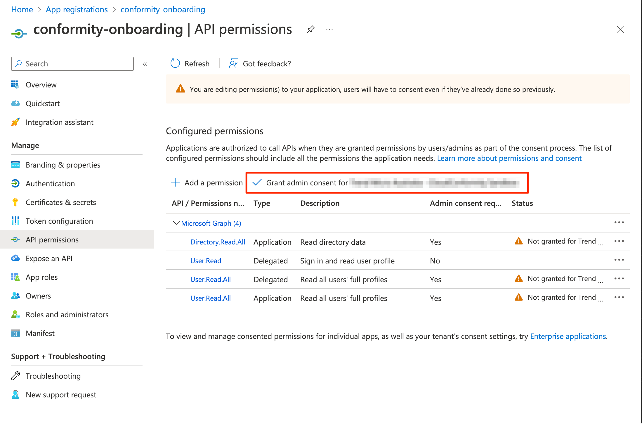Click the Integration assistant rocket icon

click(15, 122)
